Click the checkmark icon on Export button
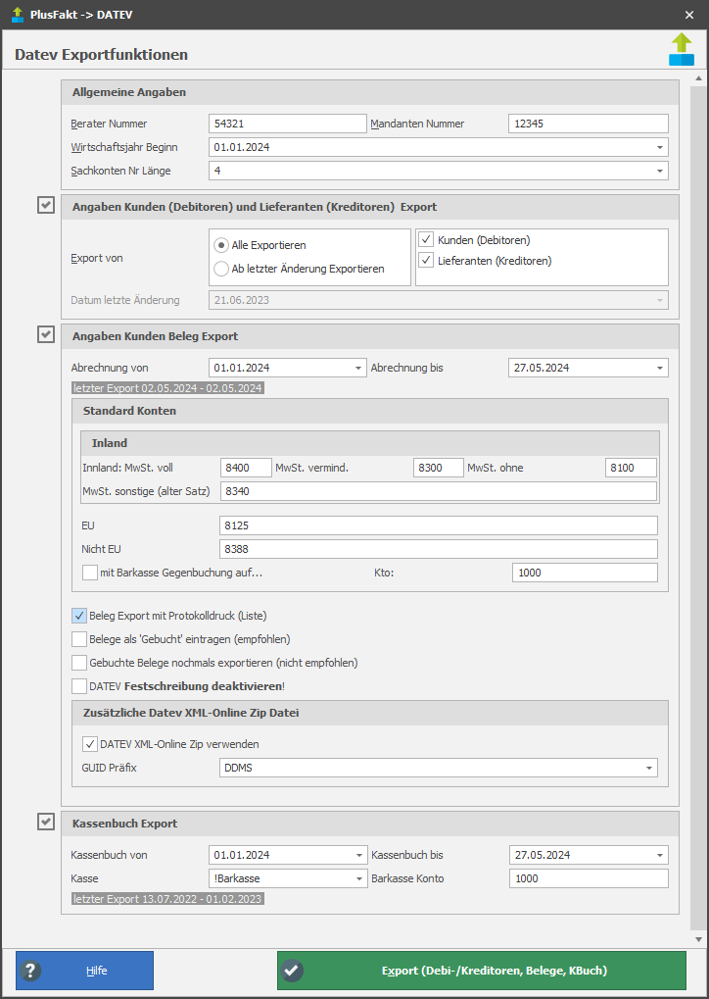 click(293, 971)
